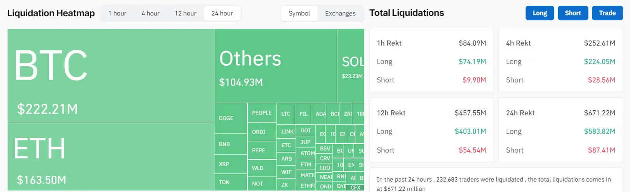The width and height of the screenshot is (630, 192).
Task: Click the ATOM heatmap tile
Action: click(306, 153)
